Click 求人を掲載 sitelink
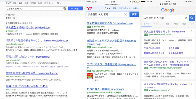This screenshot has width=196, height=99. tap(174, 48)
